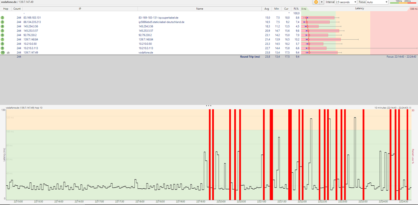Click the Round Trip (ms) summary label
The image size is (418, 205).
[x=250, y=57]
